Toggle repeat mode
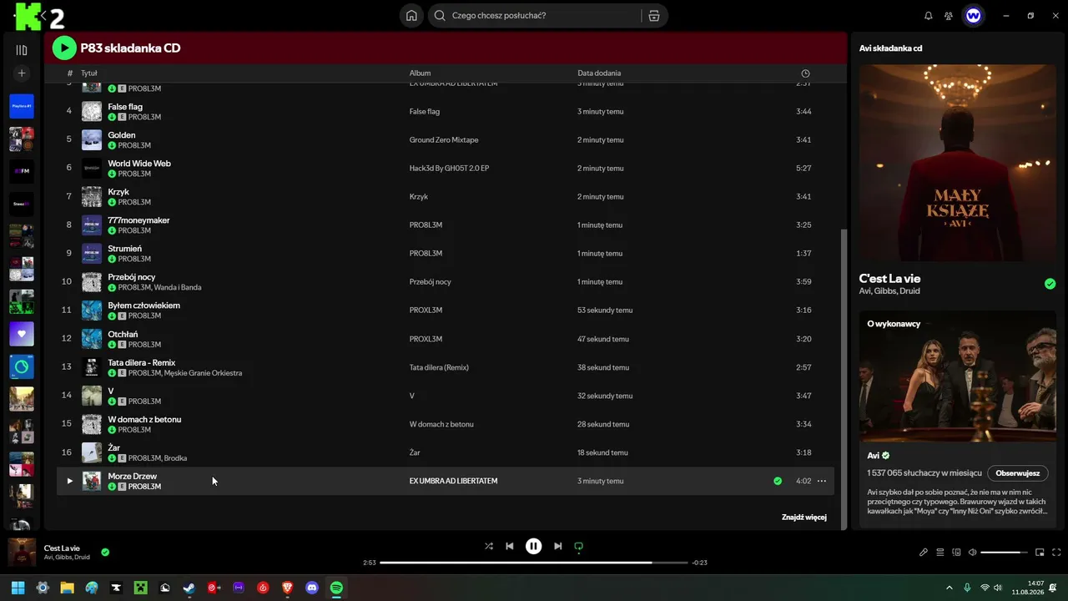The image size is (1068, 601). 578,546
